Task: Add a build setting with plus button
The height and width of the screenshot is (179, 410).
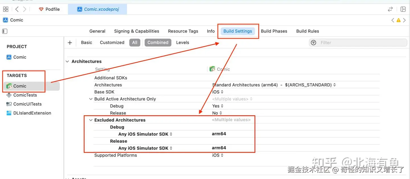Action: (70, 42)
